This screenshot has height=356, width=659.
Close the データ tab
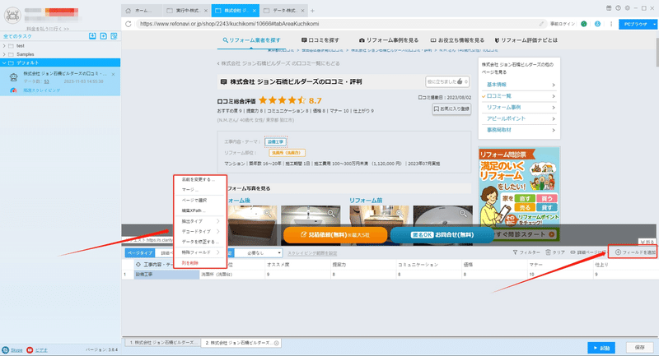(x=302, y=11)
